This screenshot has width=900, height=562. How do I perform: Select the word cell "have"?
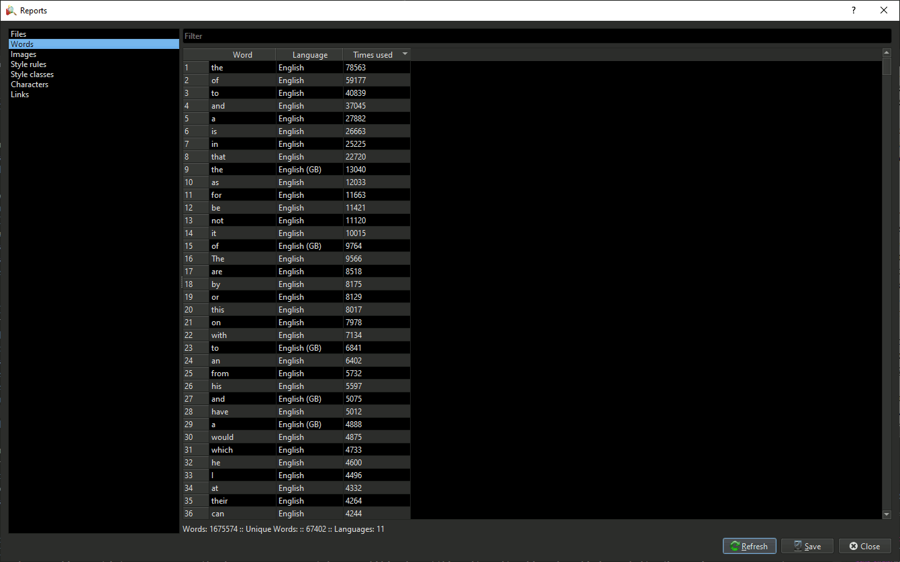click(242, 412)
